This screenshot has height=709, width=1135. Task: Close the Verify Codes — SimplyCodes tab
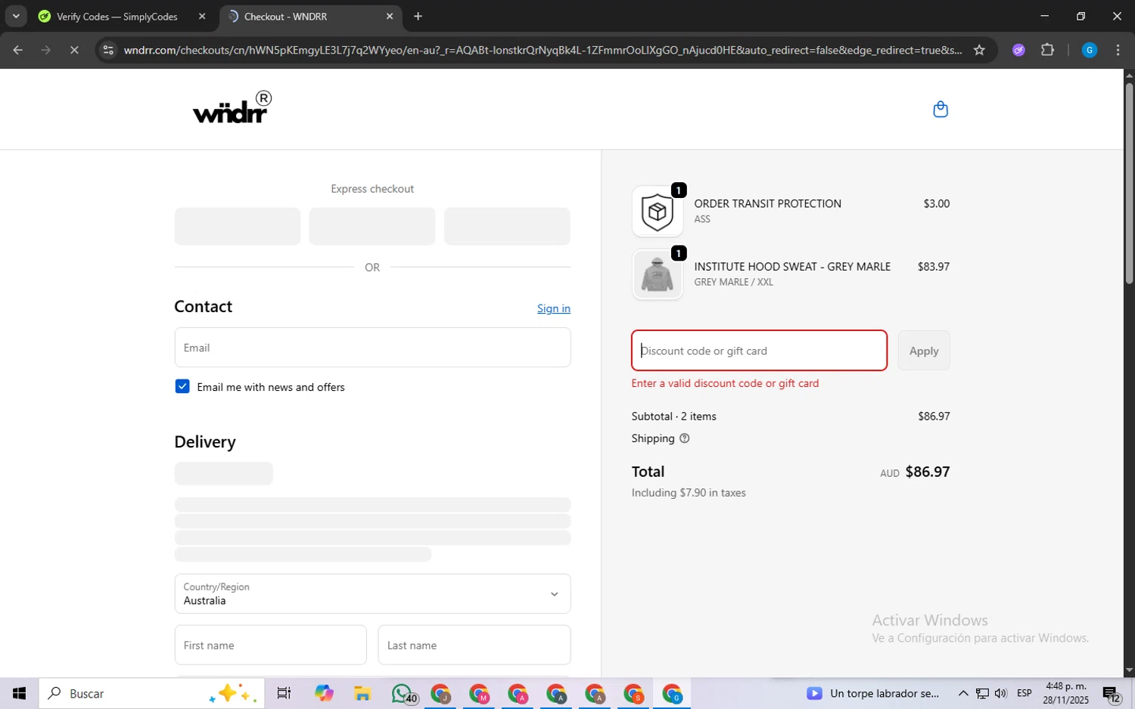tap(202, 16)
